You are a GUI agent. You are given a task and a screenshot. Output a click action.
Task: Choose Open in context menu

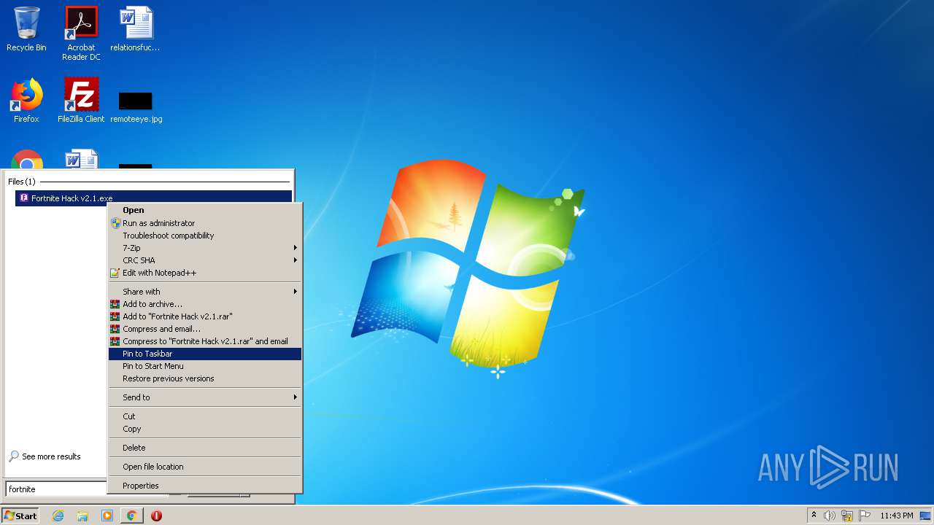pyautogui.click(x=205, y=210)
